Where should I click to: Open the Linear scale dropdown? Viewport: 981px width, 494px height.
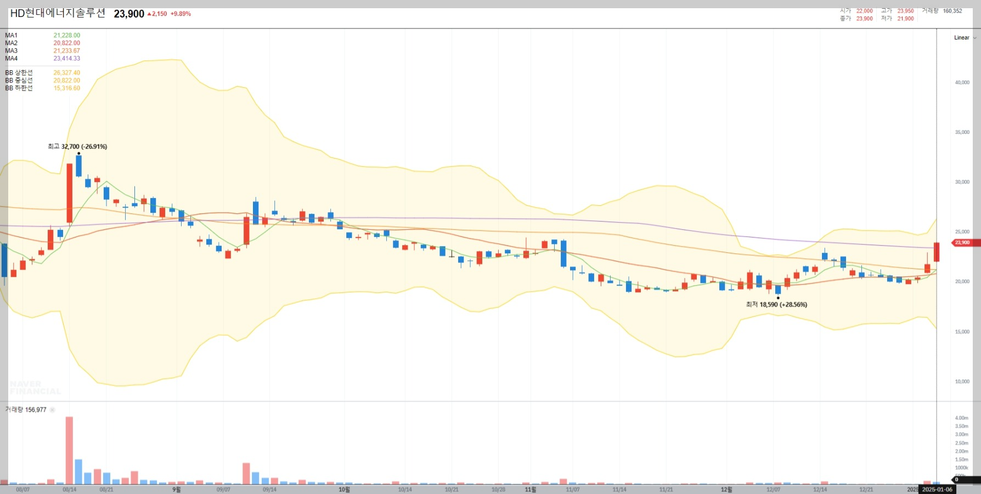[965, 38]
